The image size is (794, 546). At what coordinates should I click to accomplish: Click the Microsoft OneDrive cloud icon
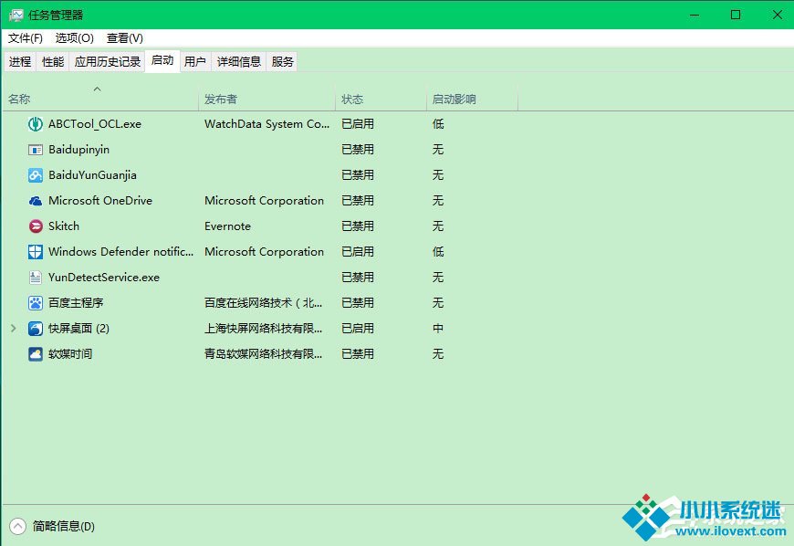coord(35,201)
